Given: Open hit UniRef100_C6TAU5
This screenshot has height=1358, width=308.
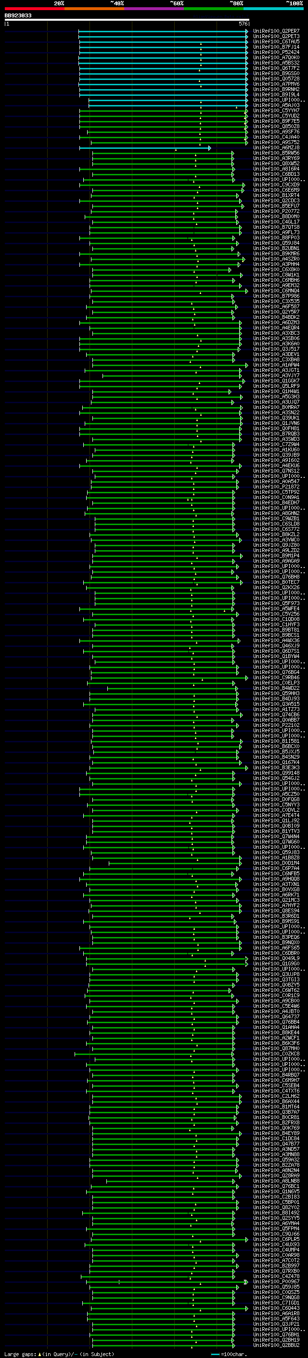Looking at the screenshot, I should click(276, 41).
